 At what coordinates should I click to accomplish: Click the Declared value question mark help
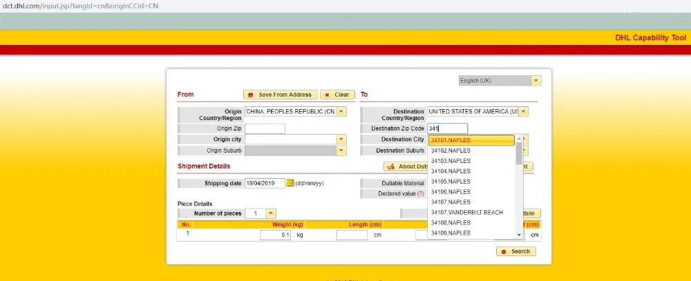pos(421,194)
